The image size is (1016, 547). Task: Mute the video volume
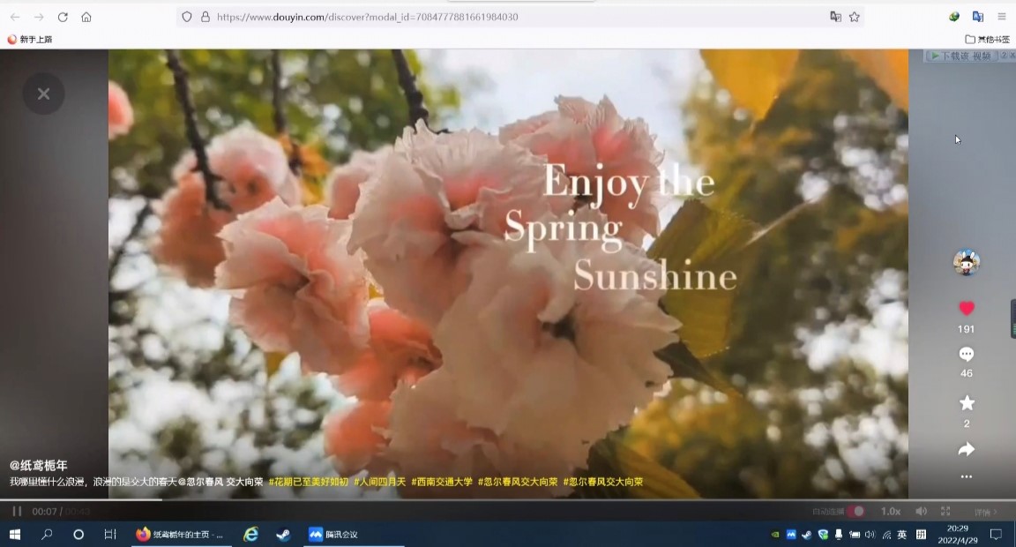click(x=921, y=512)
